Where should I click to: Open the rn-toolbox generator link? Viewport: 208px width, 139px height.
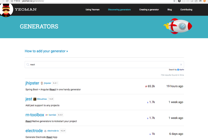pyautogui.click(x=35, y=115)
